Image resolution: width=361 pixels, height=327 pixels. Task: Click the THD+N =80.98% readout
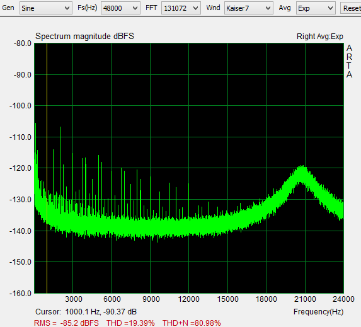point(192,323)
